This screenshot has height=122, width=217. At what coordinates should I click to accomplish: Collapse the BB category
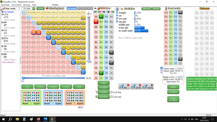tap(2, 54)
